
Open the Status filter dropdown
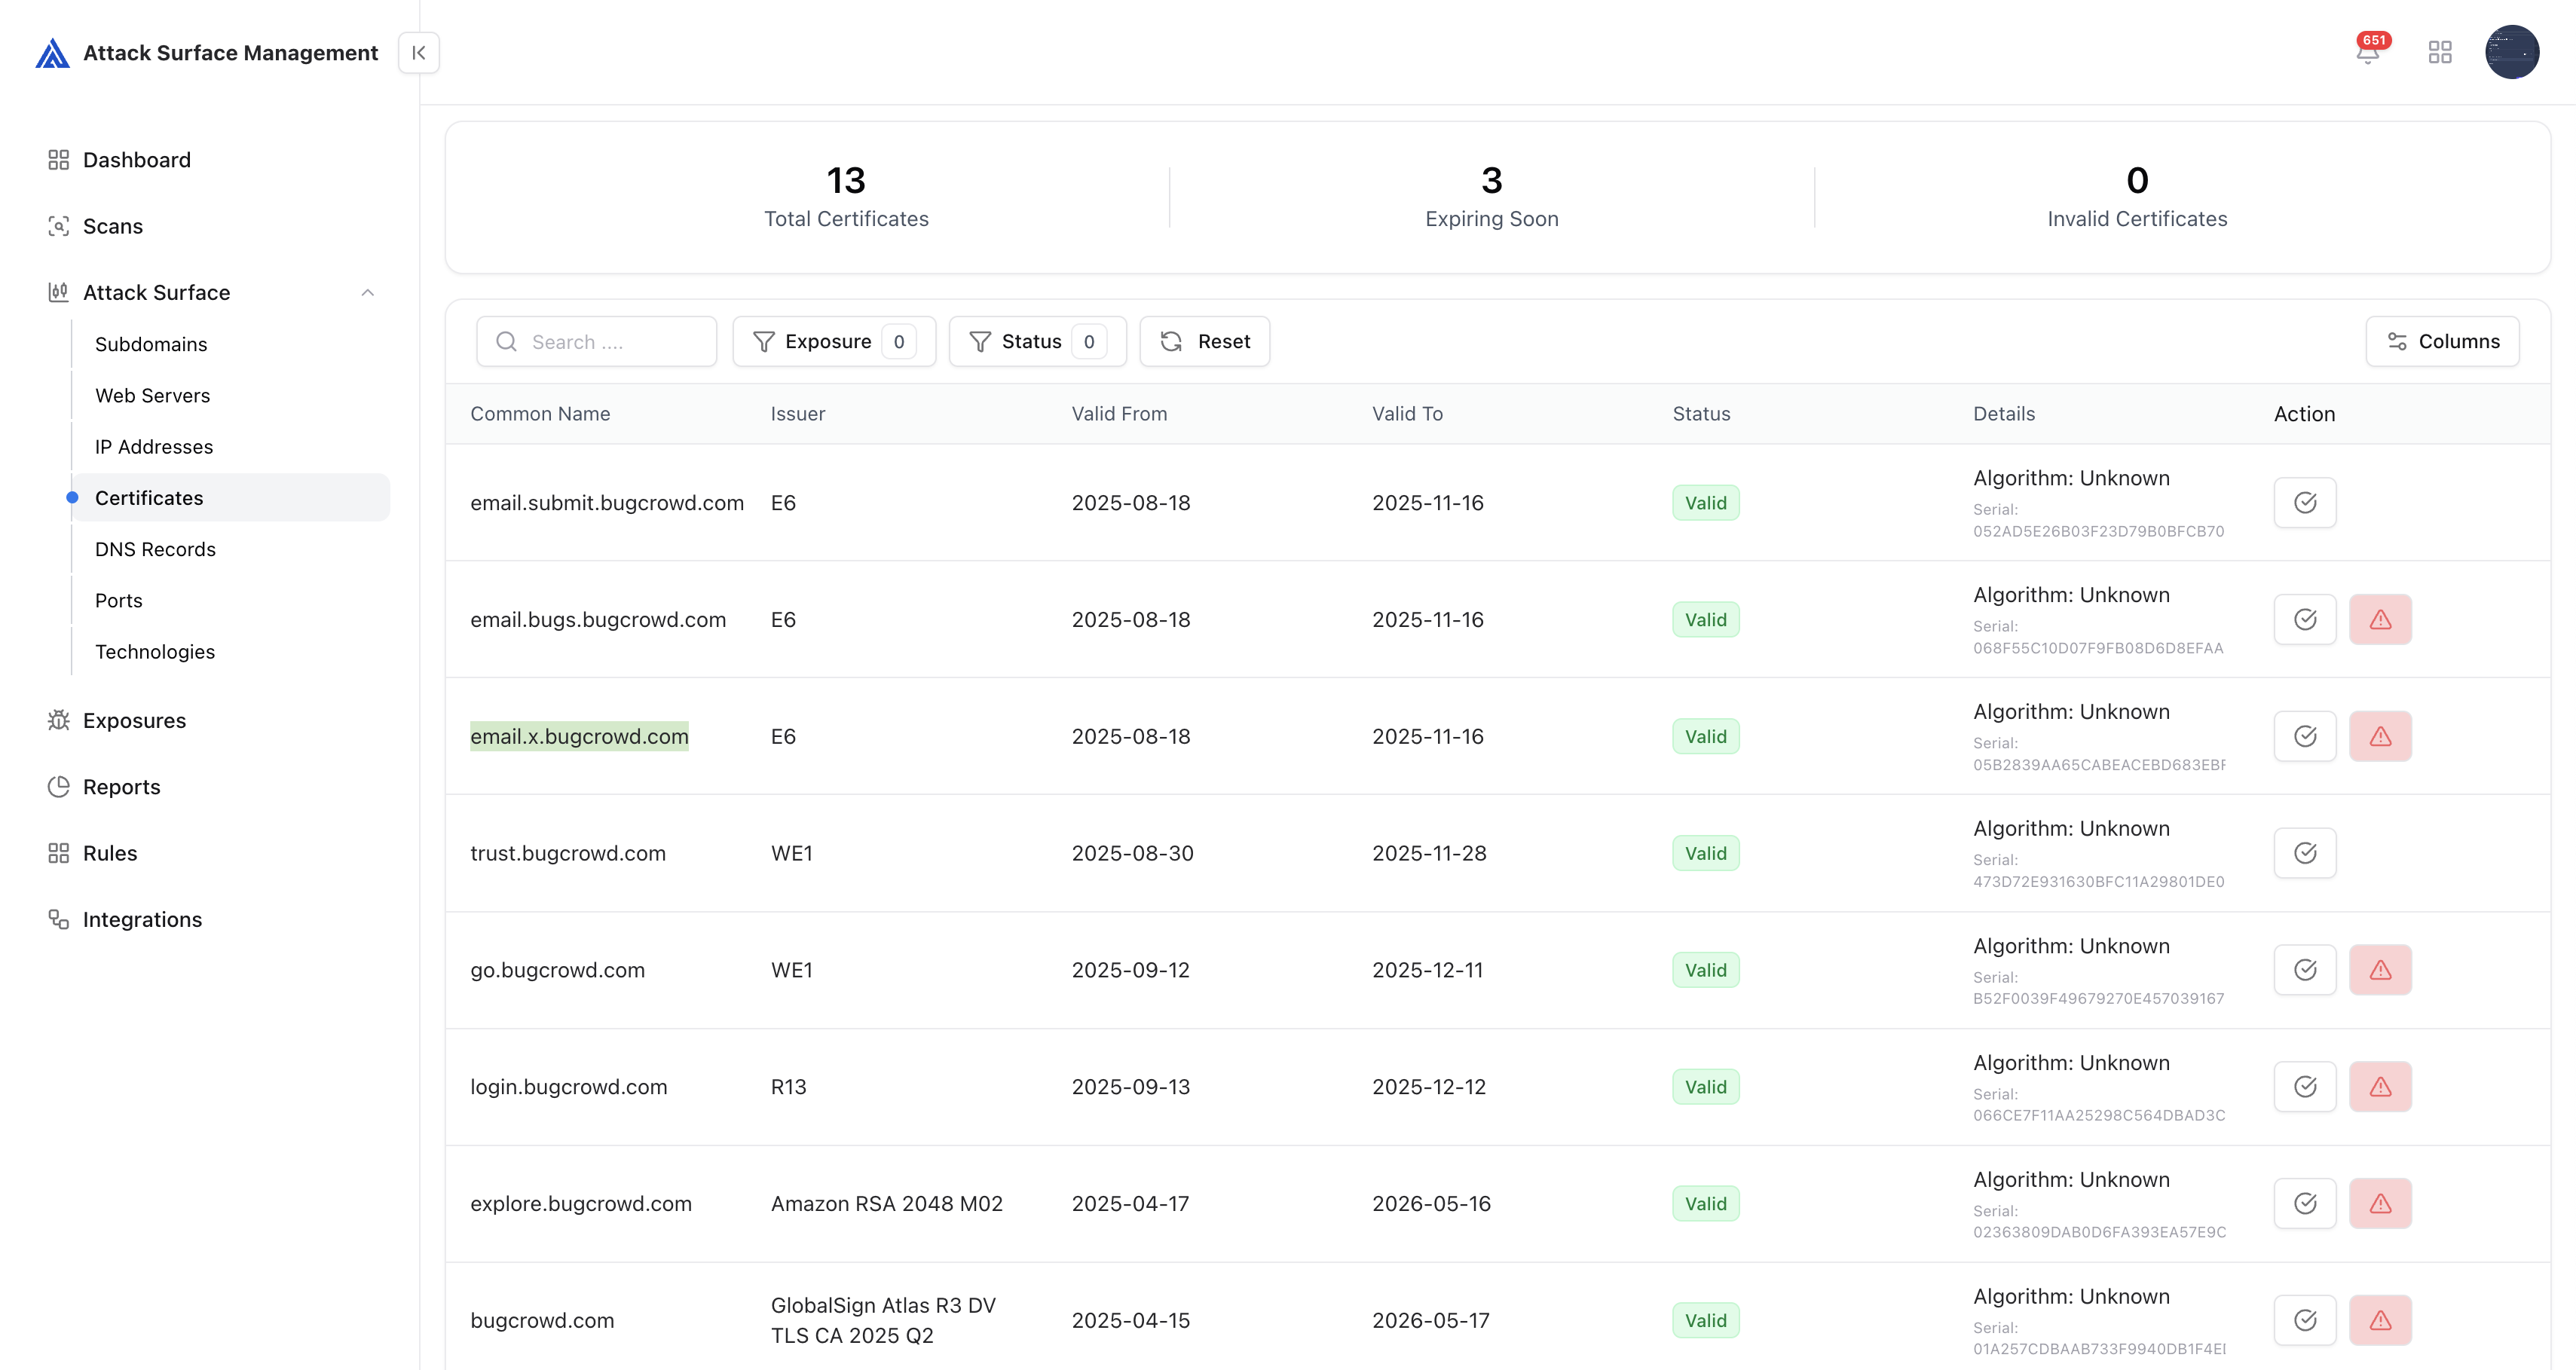pos(1037,341)
